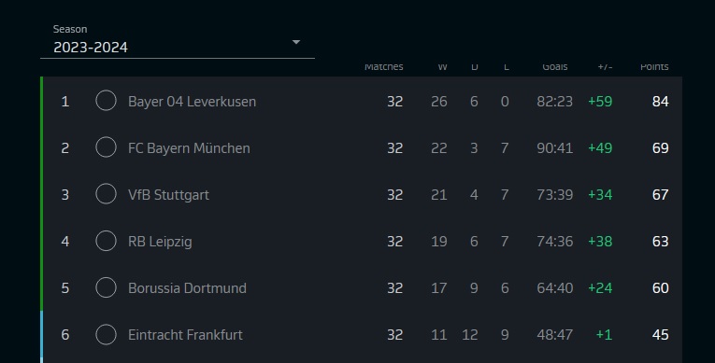Click the Bayer 04 Leverkusen club logo placeholder
Screen dimensions: 715x363
[106, 101]
